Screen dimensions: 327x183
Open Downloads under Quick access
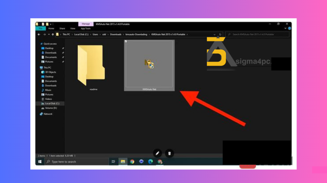coord(51,53)
